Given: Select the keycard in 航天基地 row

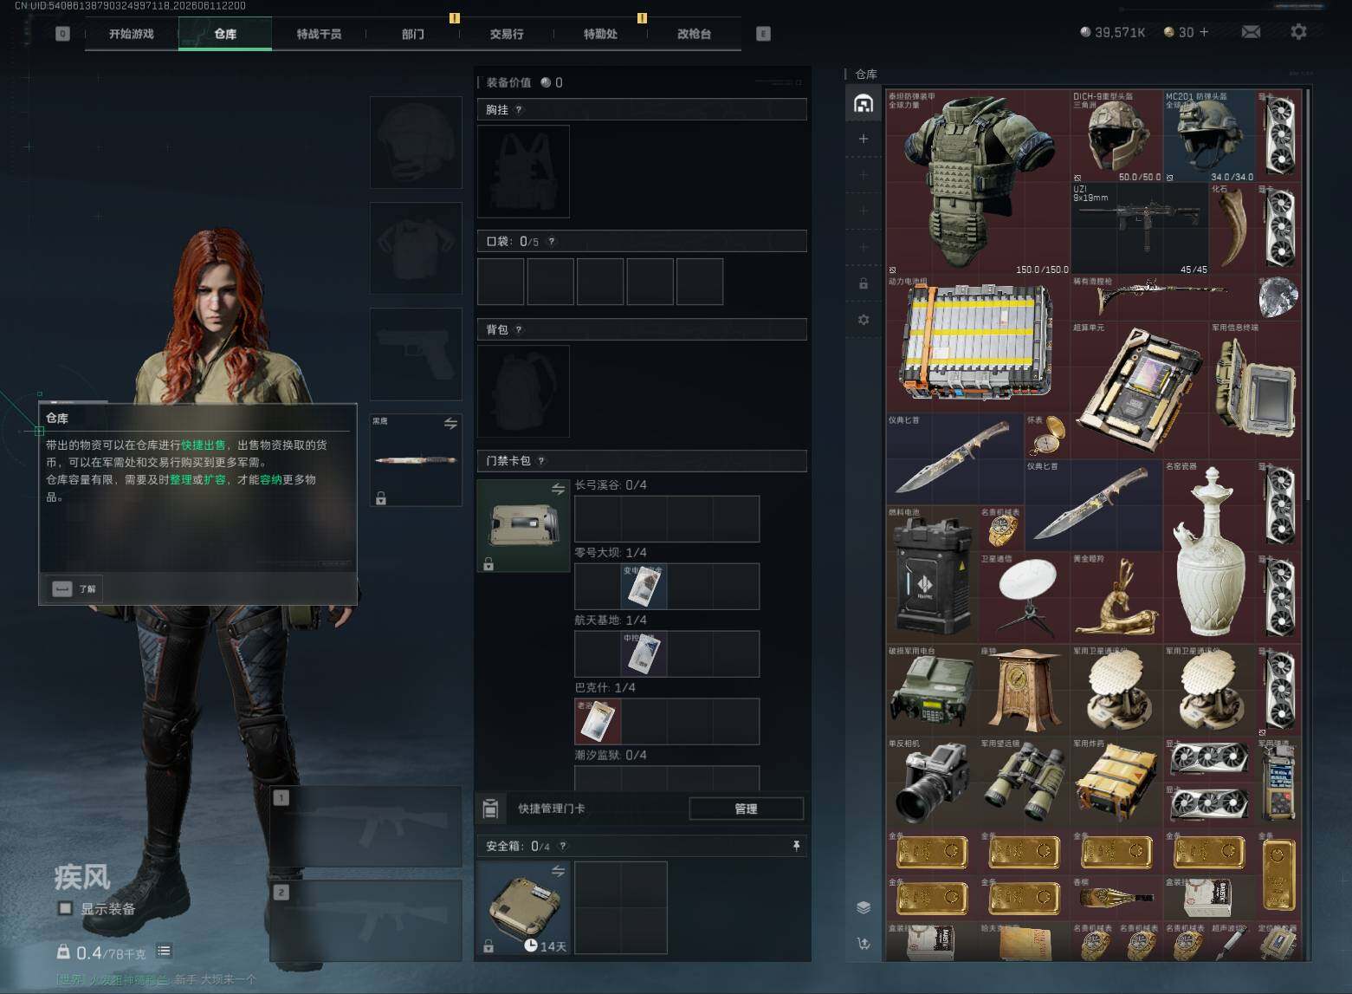Looking at the screenshot, I should pyautogui.click(x=644, y=653).
